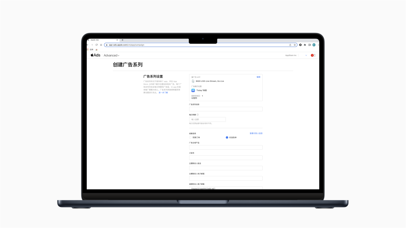The height and width of the screenshot is (228, 406).
Task: Click the campaign name input field
Action: pyautogui.click(x=226, y=109)
